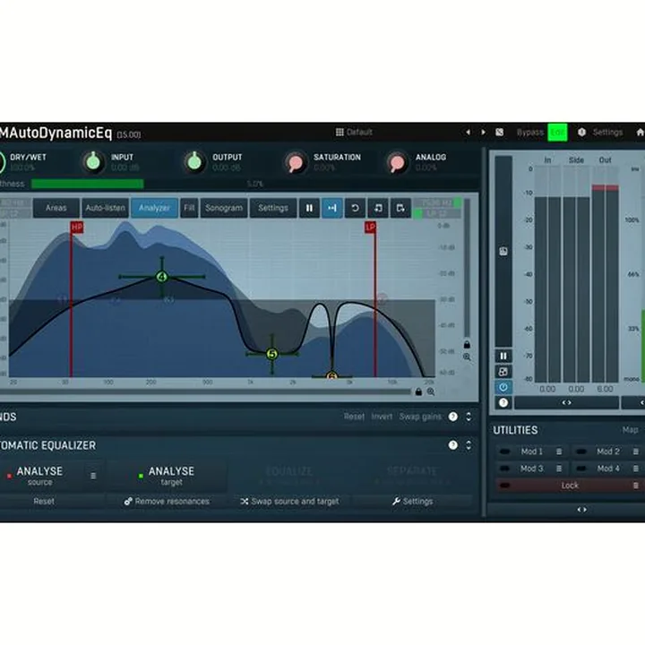
Task: Click Swap source and target
Action: (289, 502)
